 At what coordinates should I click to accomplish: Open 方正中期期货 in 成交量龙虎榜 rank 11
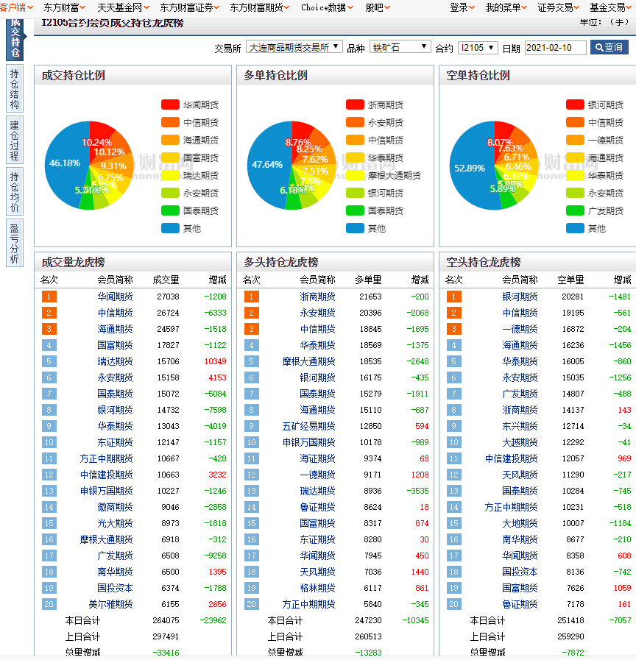106,458
